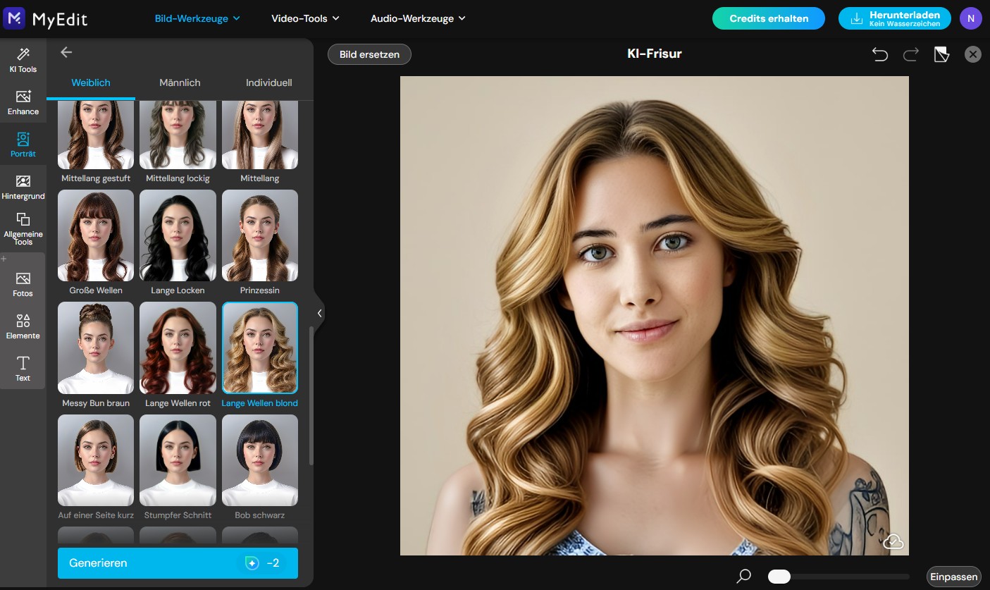This screenshot has height=590, width=990.
Task: Select the Lange Wellen rot hairstyle
Action: click(178, 347)
